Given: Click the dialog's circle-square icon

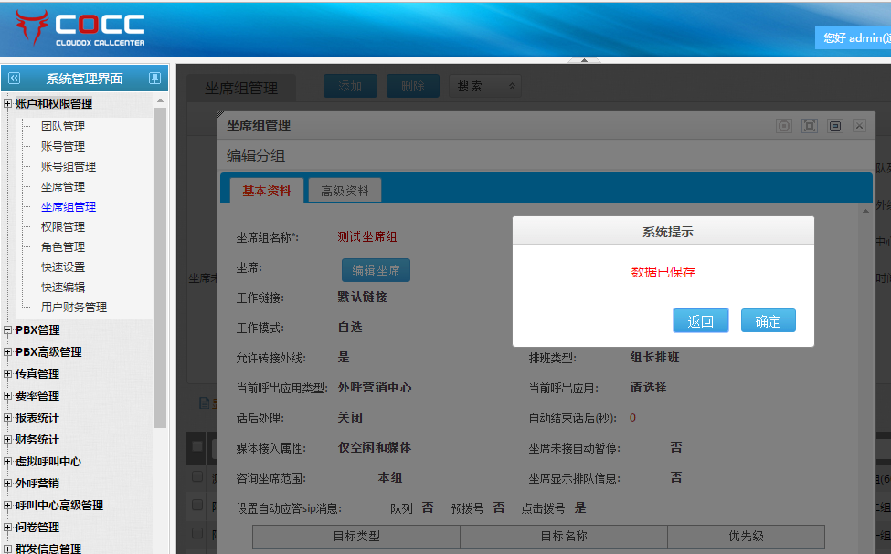Looking at the screenshot, I should click(783, 126).
